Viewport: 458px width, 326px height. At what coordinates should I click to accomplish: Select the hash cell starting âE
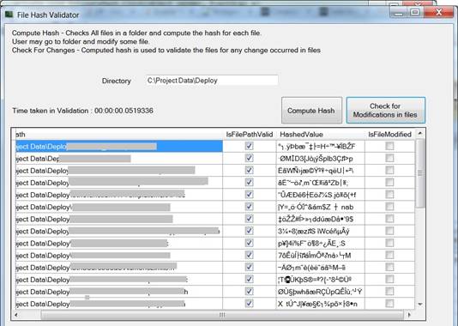[x=321, y=183]
